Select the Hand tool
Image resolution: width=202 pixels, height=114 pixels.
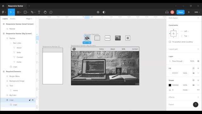tap(45, 12)
